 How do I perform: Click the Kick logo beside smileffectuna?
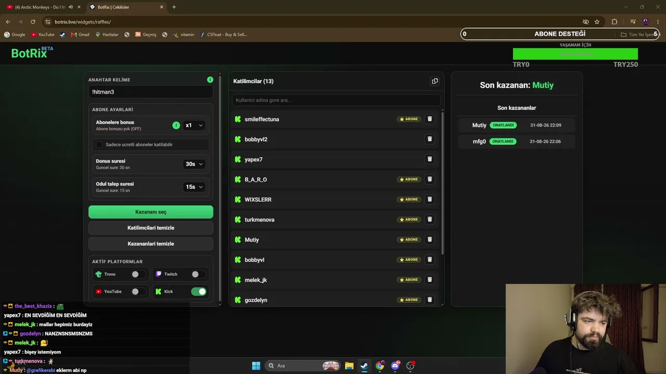pos(238,119)
